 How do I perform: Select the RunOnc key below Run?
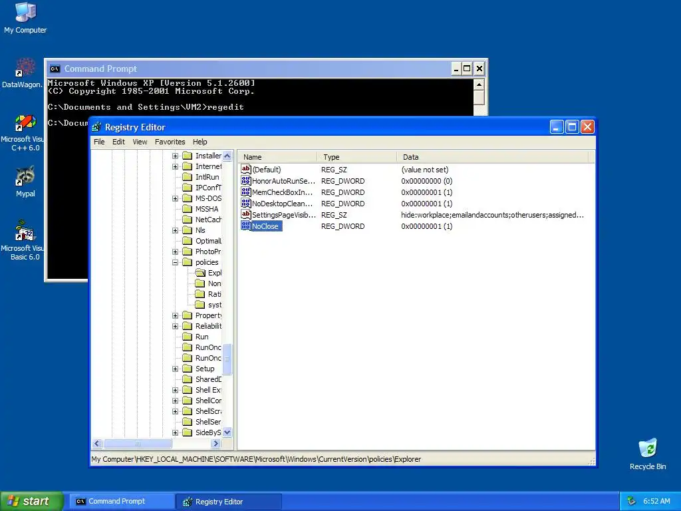(208, 347)
